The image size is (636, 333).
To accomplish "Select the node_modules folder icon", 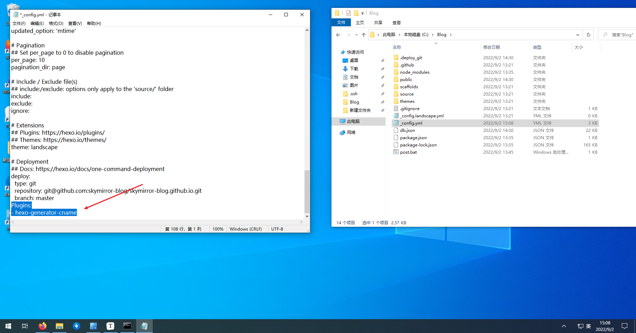I will 396,72.
